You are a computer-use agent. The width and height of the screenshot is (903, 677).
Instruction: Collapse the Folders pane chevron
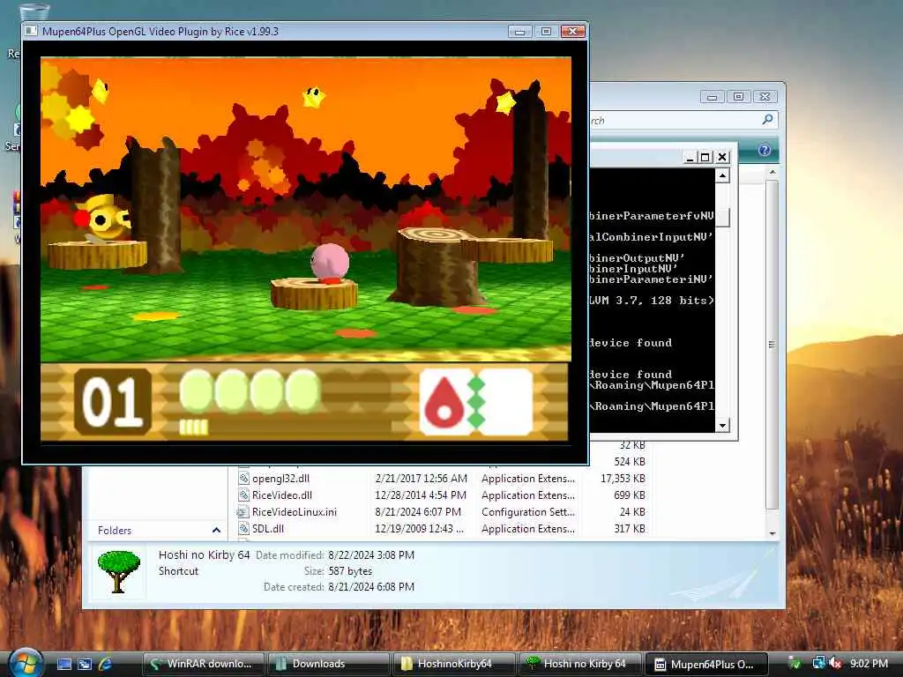[x=216, y=530]
